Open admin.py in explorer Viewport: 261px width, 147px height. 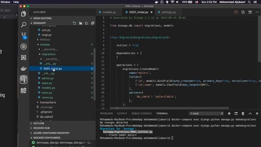pos(48,78)
